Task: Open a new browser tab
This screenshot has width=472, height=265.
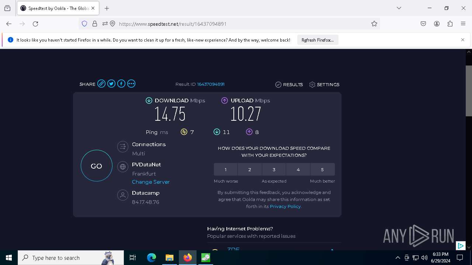Action: 107,8
